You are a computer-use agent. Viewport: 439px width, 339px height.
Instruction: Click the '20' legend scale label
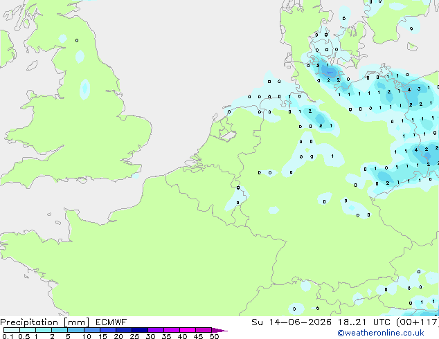[x=118, y=336]
